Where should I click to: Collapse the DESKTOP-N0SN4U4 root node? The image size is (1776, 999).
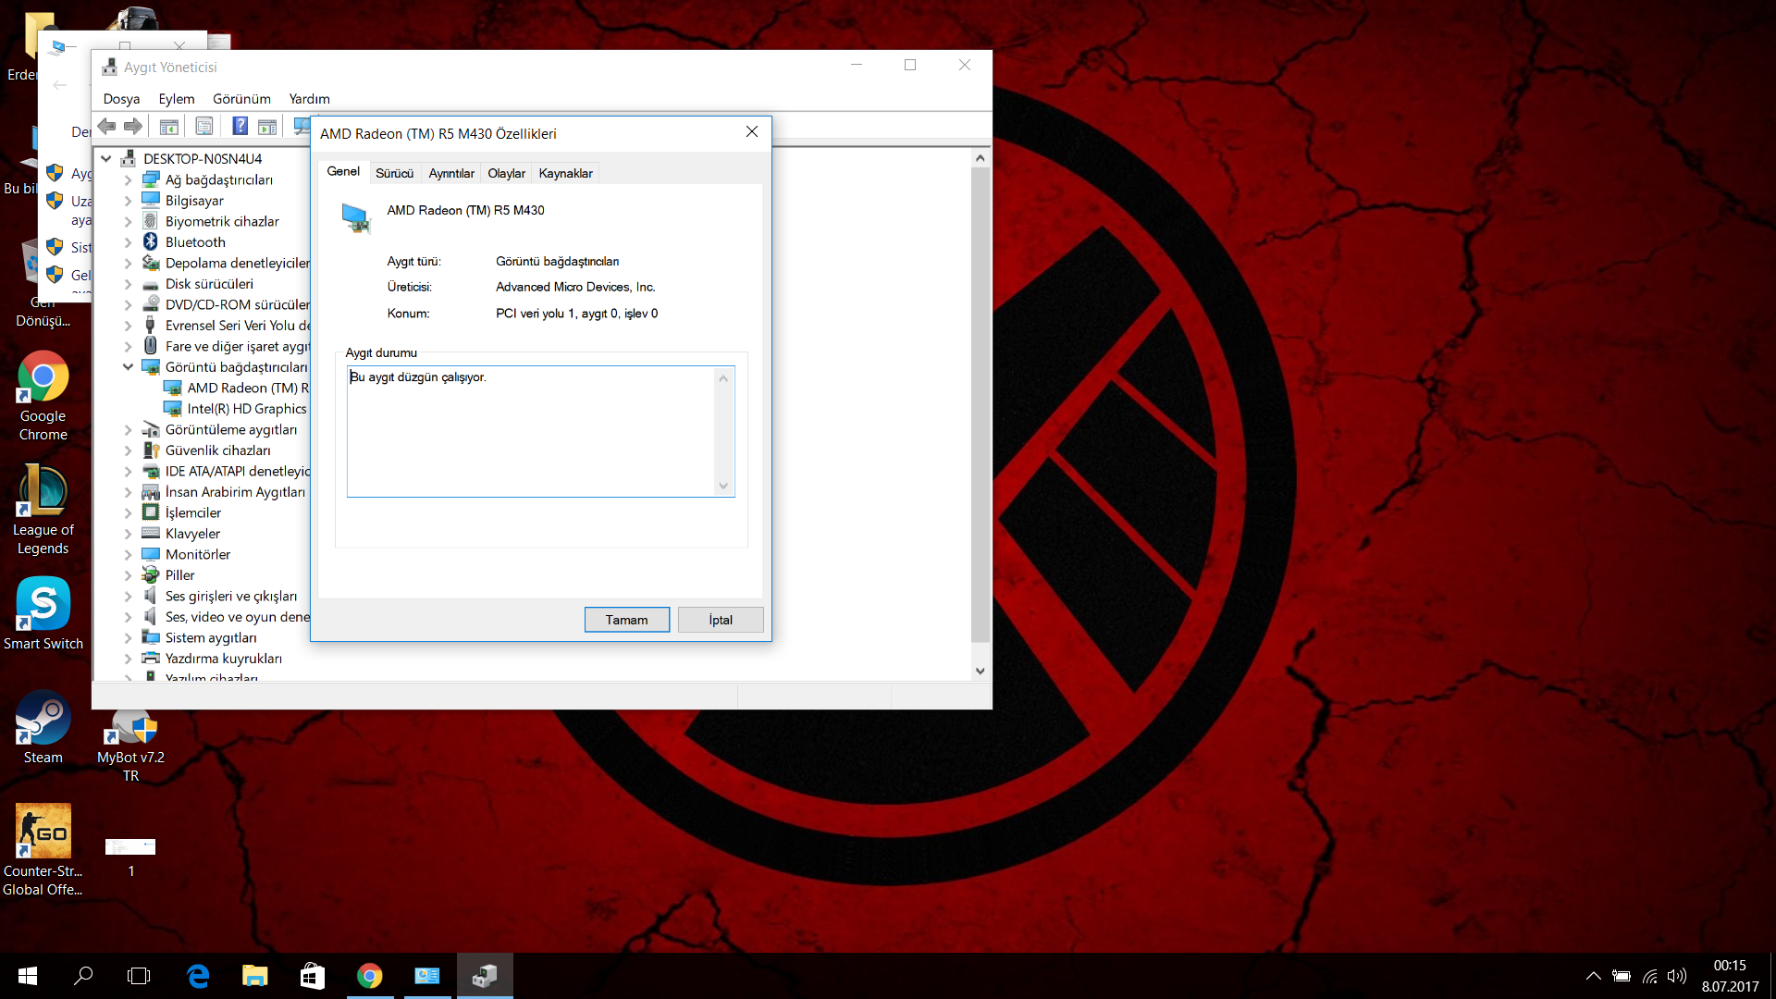point(106,159)
